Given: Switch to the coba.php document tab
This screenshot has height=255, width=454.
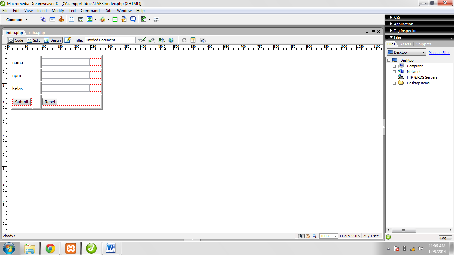Looking at the screenshot, I should coord(37,33).
